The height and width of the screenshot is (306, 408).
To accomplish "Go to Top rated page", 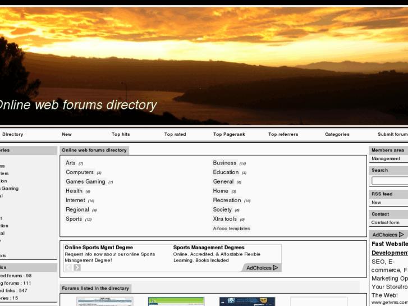I will (175, 134).
